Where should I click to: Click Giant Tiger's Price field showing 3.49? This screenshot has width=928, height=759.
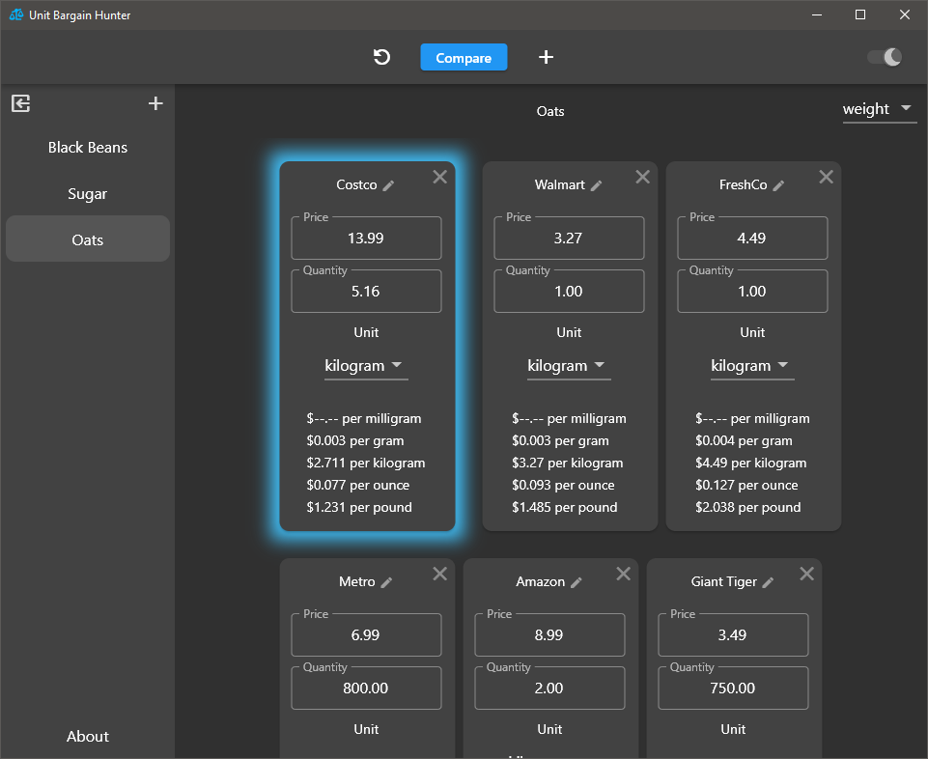pyautogui.click(x=733, y=634)
